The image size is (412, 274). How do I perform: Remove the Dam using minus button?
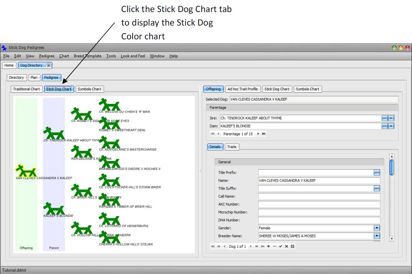[391, 126]
